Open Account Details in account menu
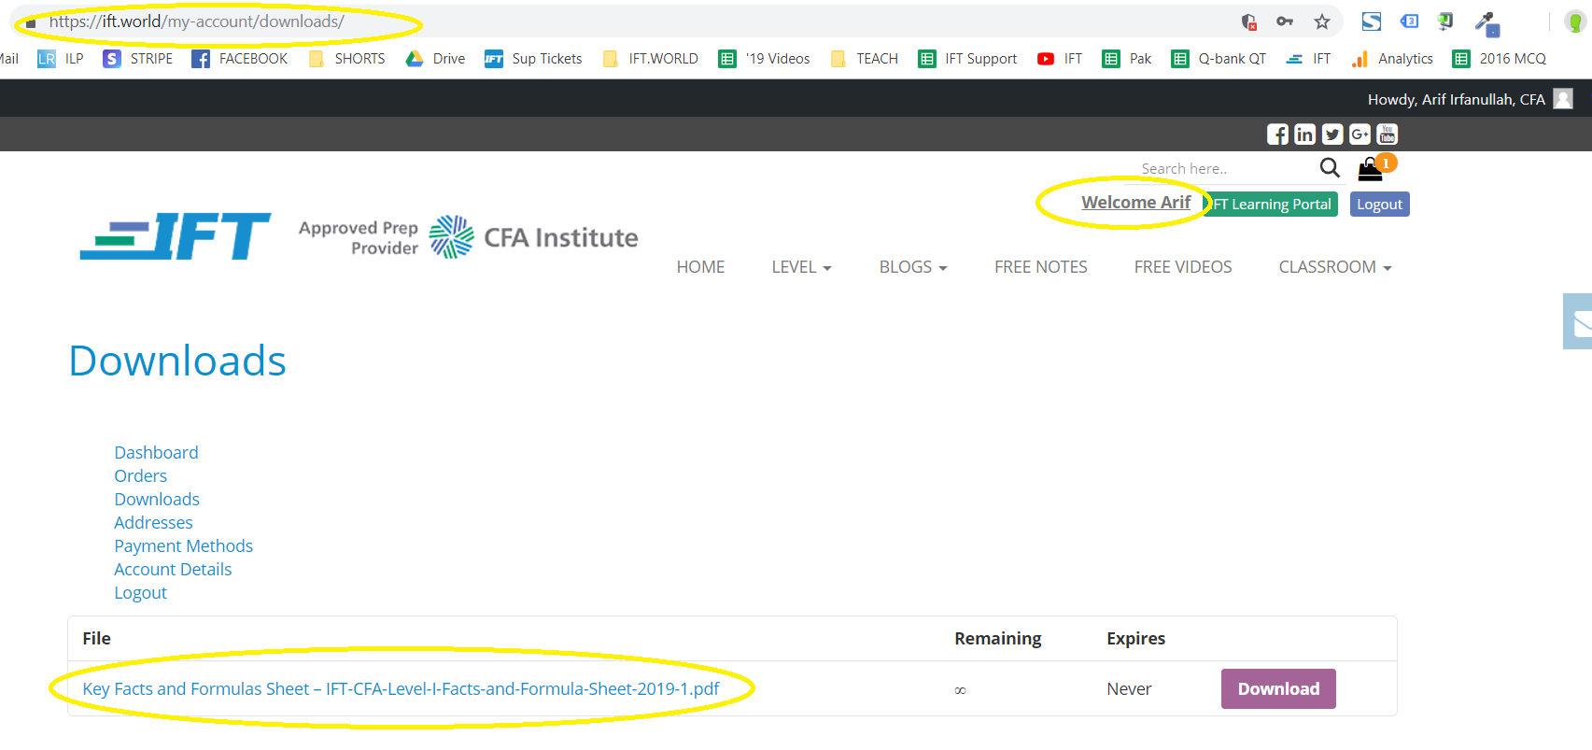This screenshot has height=750, width=1592. click(173, 569)
